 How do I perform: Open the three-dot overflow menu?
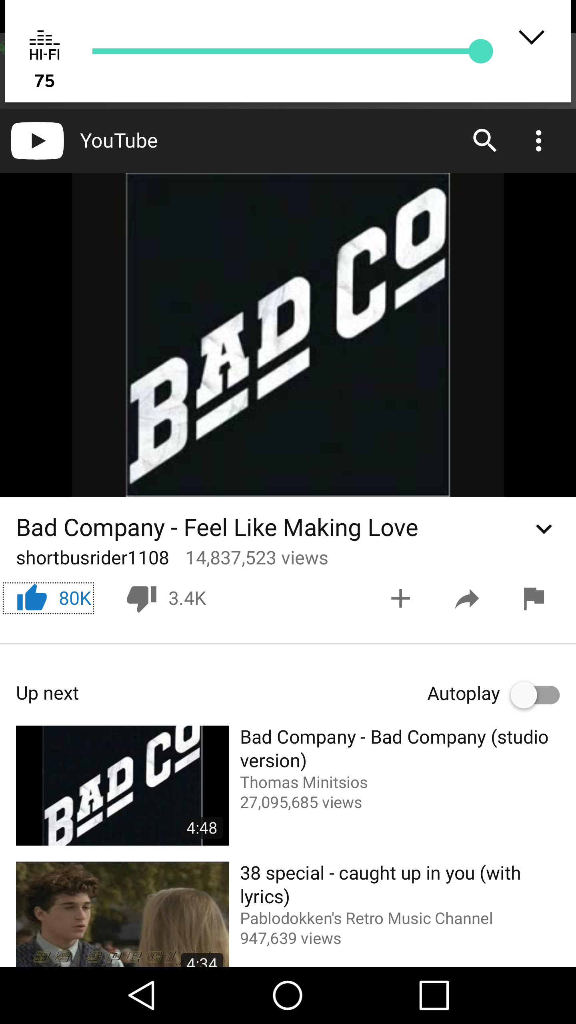[x=538, y=141]
